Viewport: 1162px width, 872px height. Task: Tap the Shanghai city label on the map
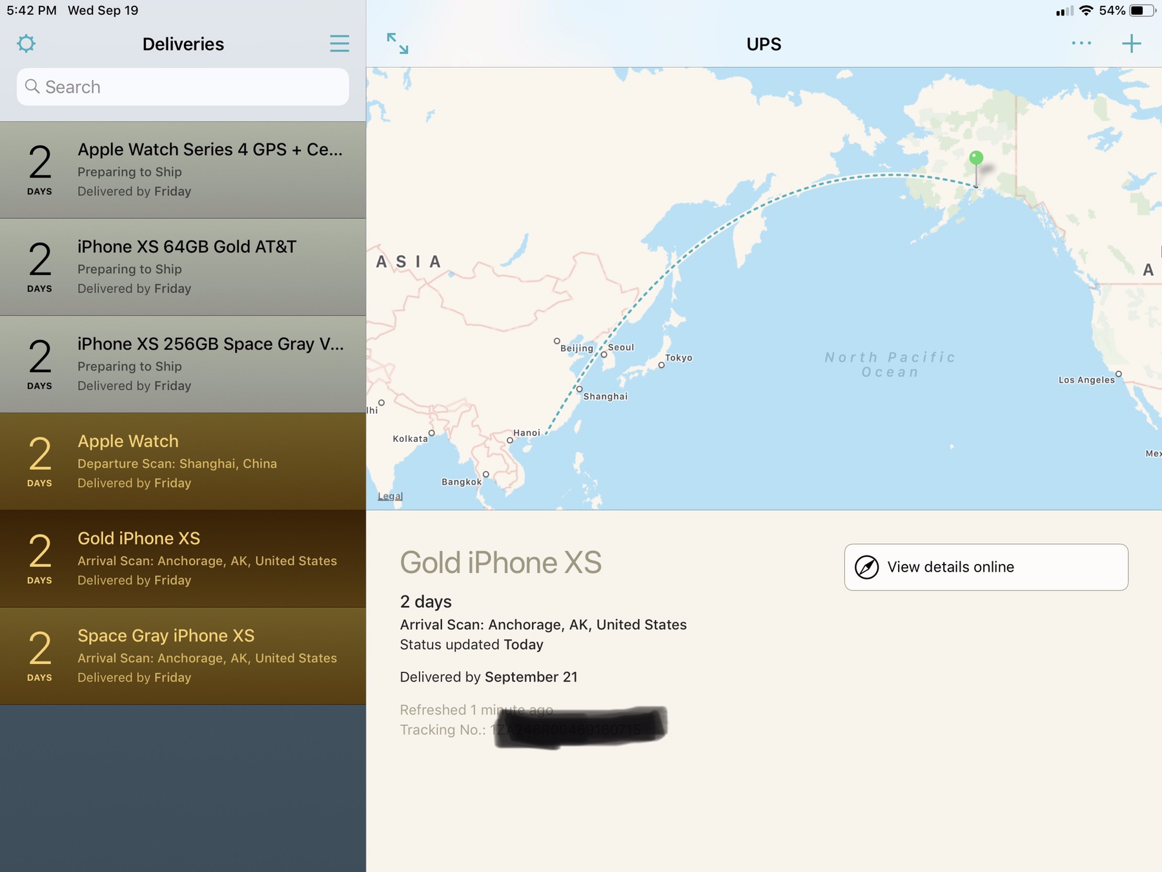[605, 397]
